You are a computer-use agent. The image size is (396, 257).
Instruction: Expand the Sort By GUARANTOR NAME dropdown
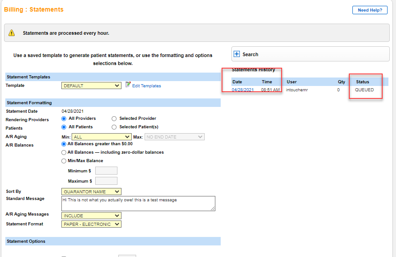click(x=91, y=192)
